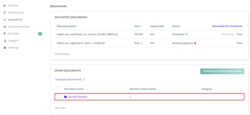The height and width of the screenshot is (115, 250).
Task: Select Documents in the sidebar
Action: point(15,20)
